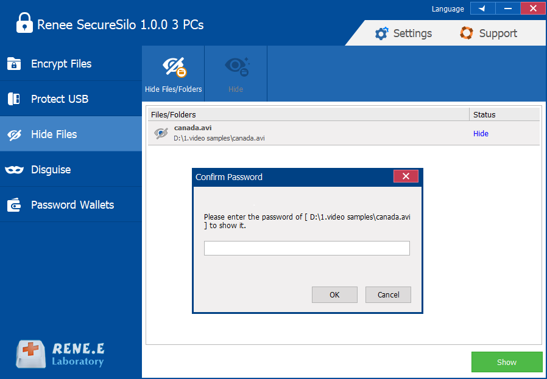Image resolution: width=547 pixels, height=379 pixels.
Task: Click the Password Wallets wallet icon
Action: click(x=14, y=205)
